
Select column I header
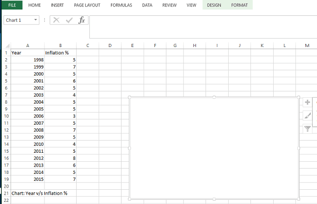click(217, 45)
